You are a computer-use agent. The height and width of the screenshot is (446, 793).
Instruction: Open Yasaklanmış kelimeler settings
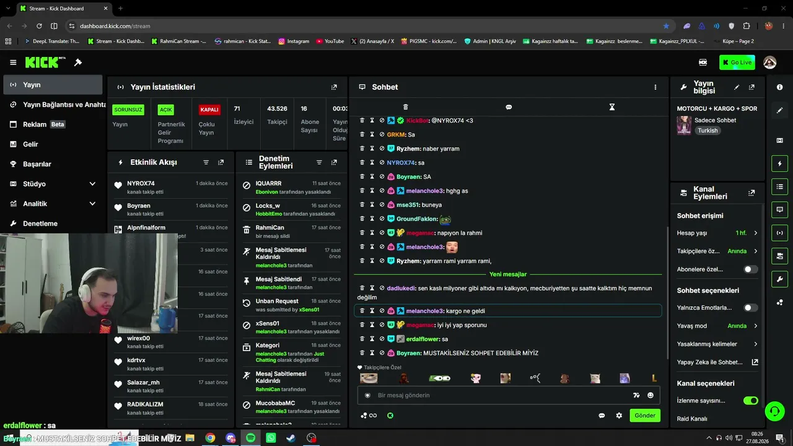717,344
